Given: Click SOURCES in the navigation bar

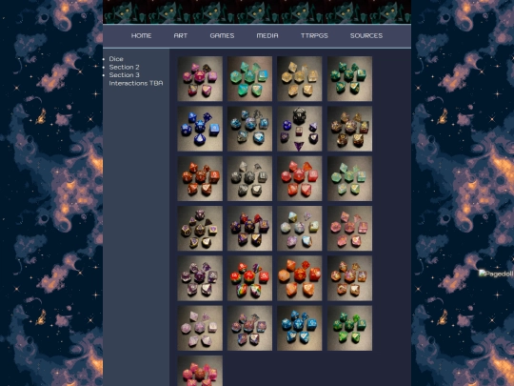Looking at the screenshot, I should [x=366, y=36].
